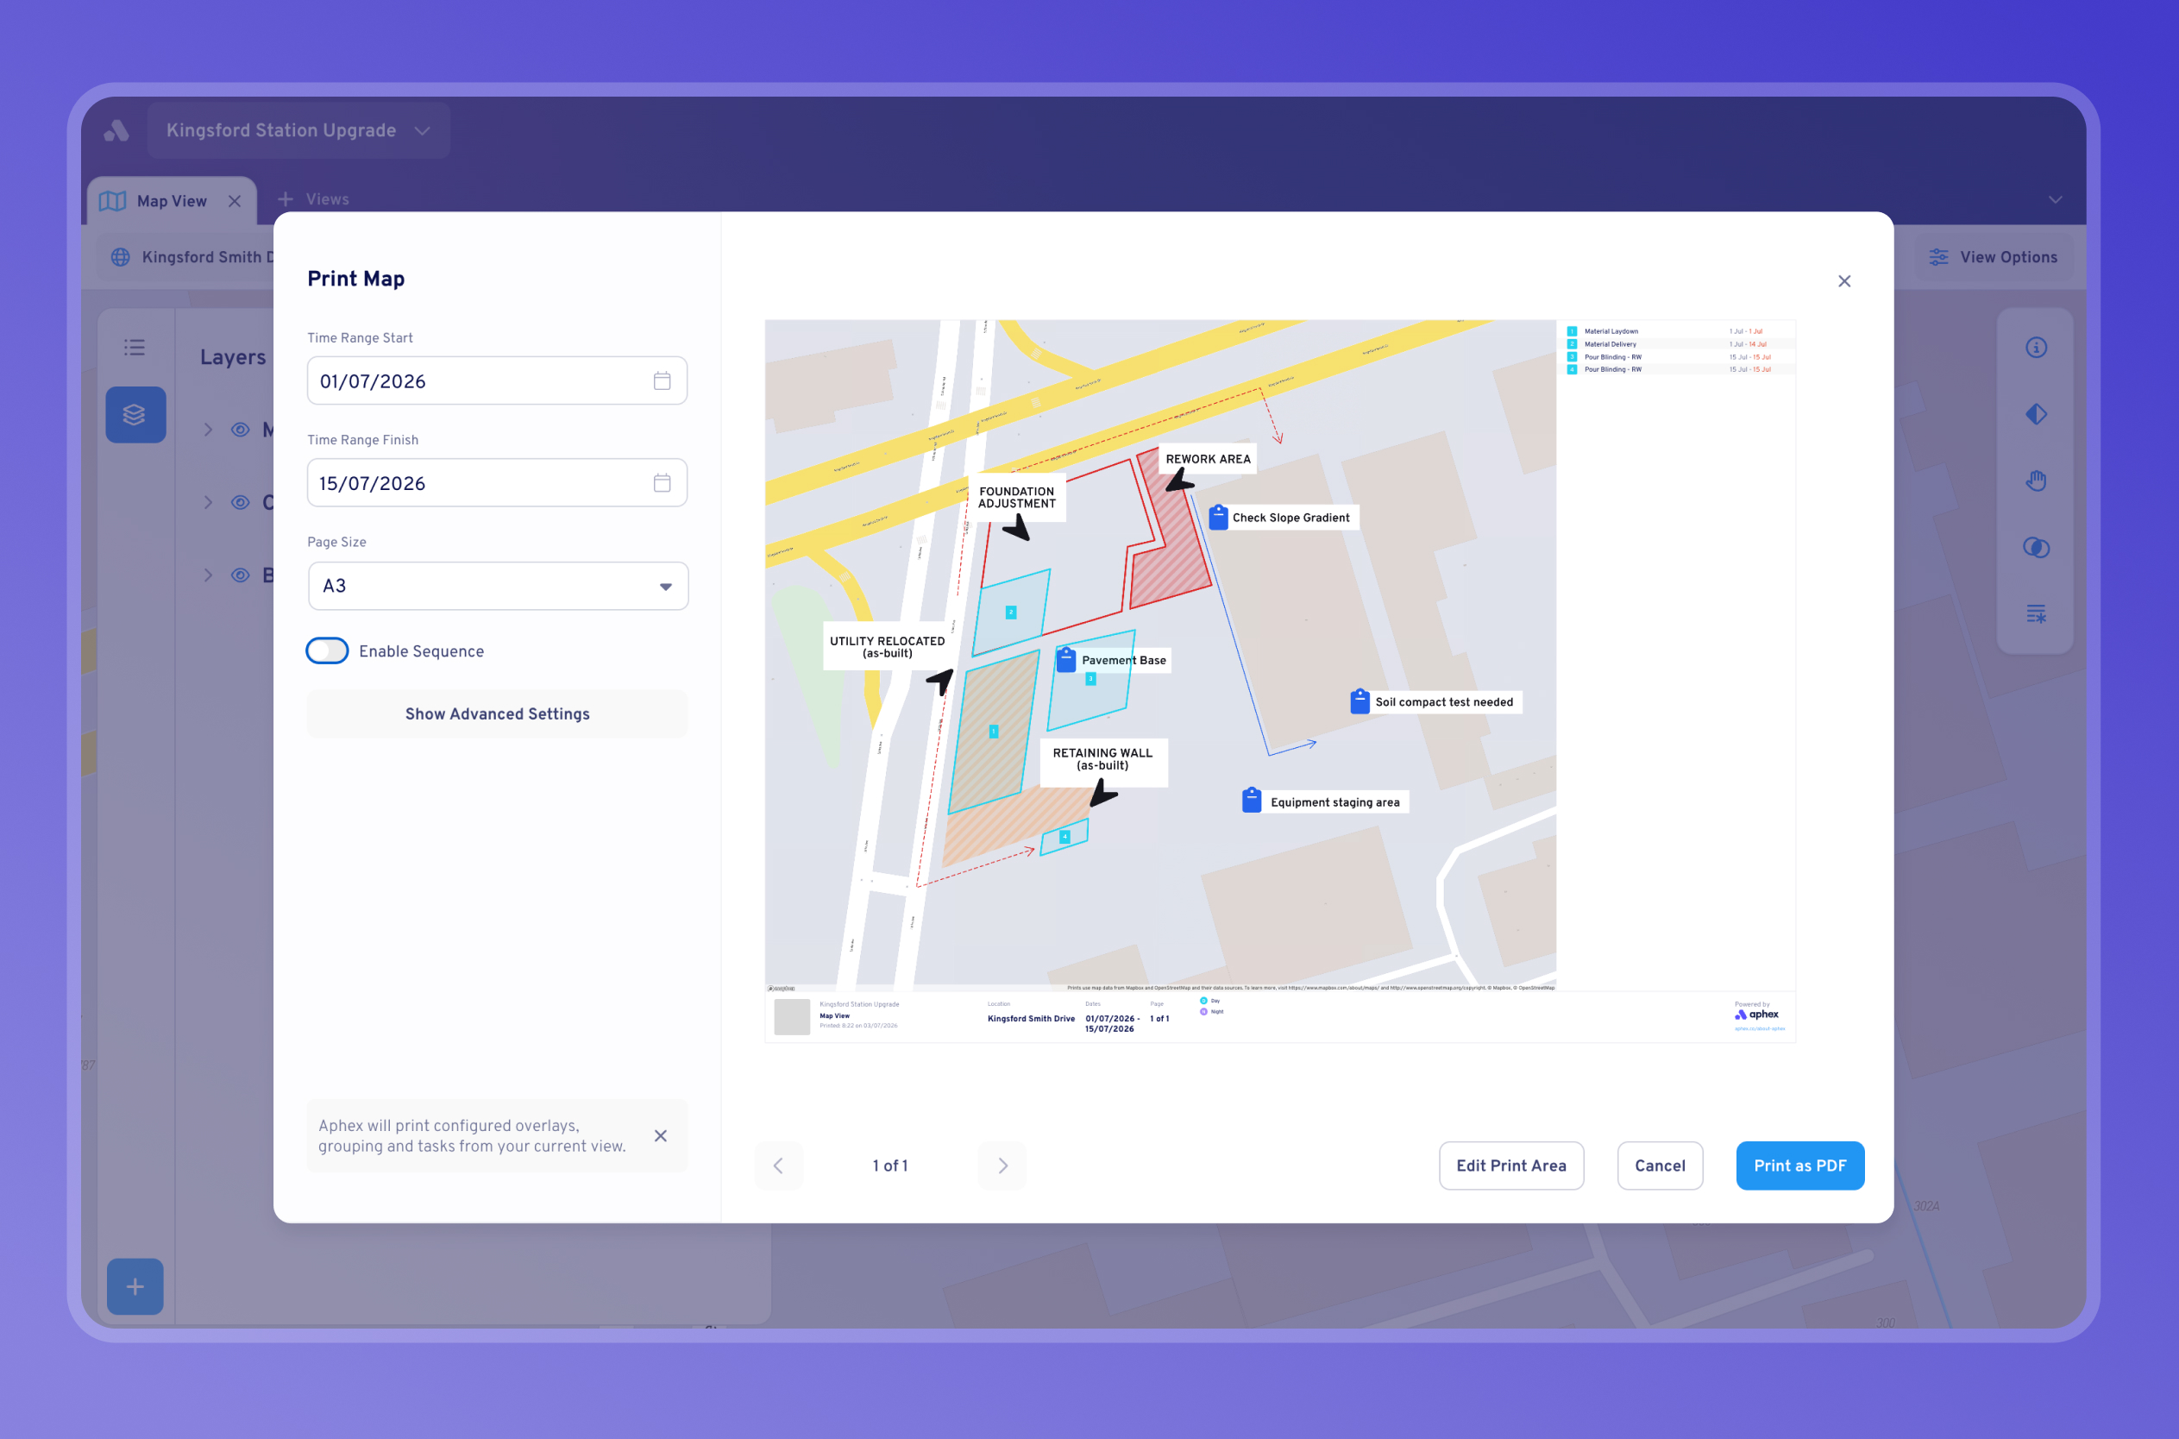Select the hand pan tool icon
The image size is (2179, 1439).
[x=2036, y=481]
